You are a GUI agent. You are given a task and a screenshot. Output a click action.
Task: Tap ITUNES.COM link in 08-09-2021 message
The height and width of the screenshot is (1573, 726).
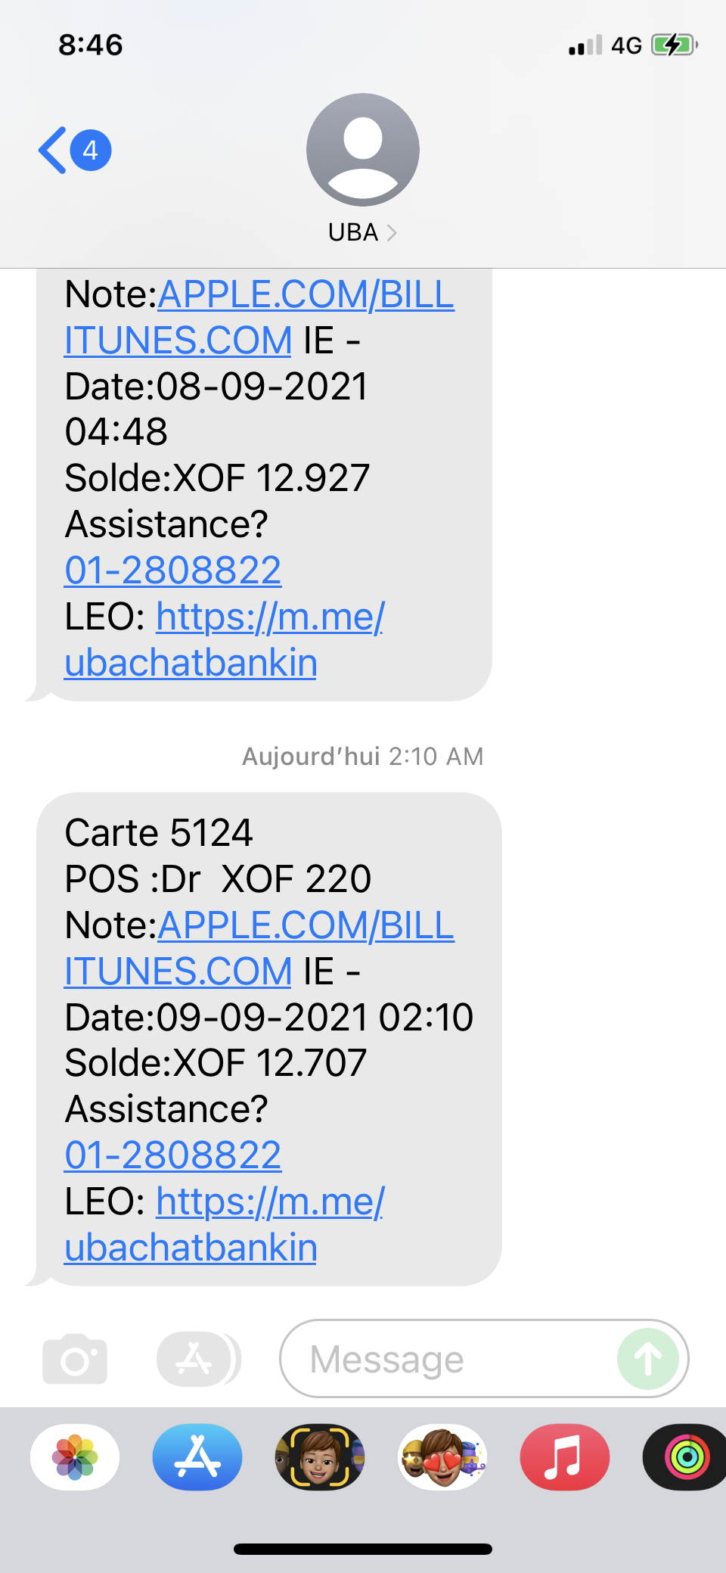pyautogui.click(x=178, y=340)
